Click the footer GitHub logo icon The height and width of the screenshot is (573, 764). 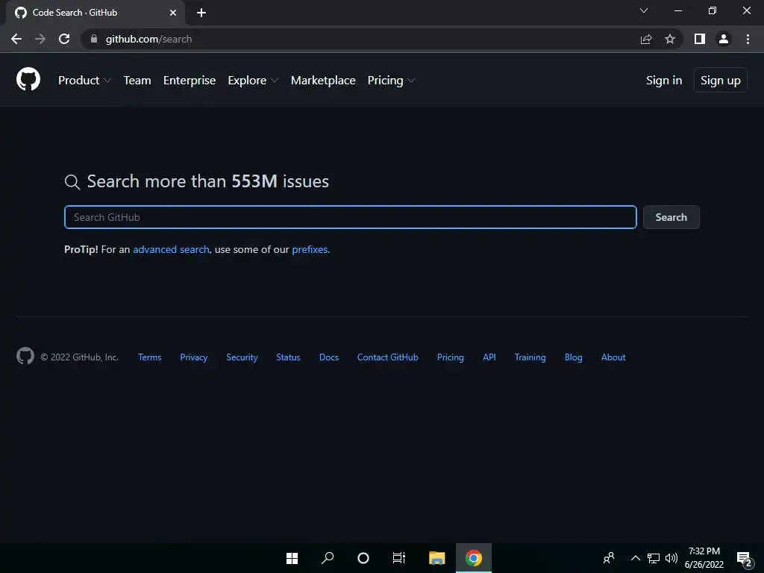25,356
